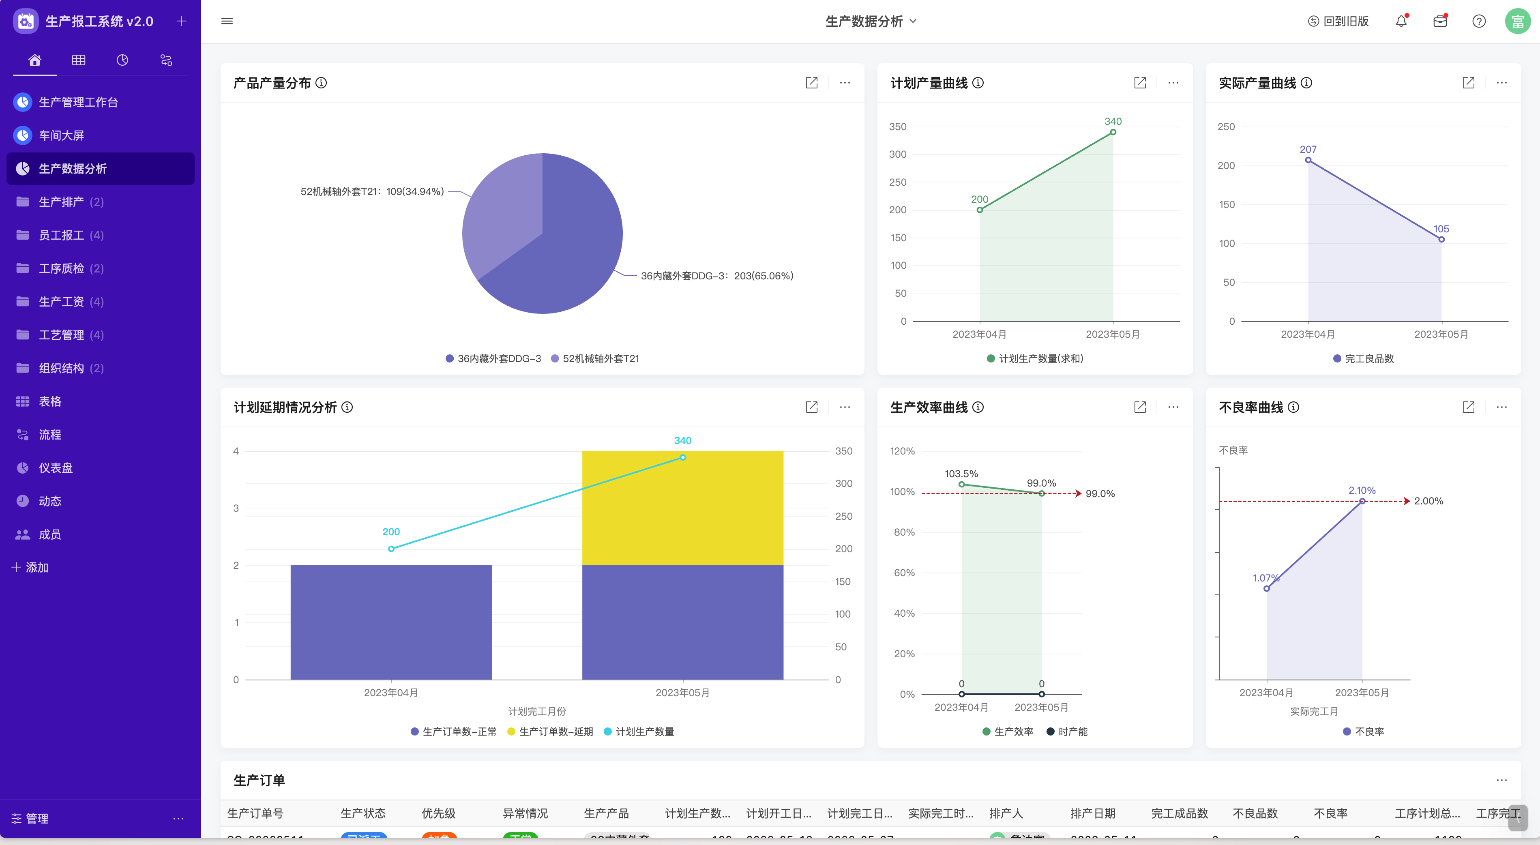Open 车间大屏 dashboard in sidebar

[x=101, y=135]
